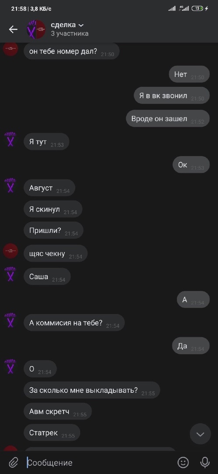Tap the paperclip attachment icon

(13, 462)
